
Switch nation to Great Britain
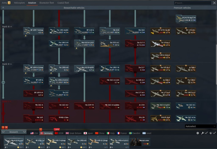pos(74,133)
